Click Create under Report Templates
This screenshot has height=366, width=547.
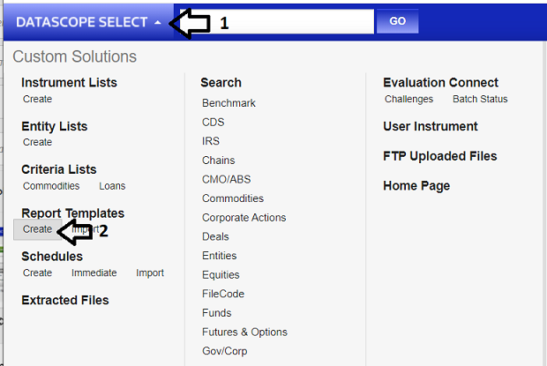[37, 229]
